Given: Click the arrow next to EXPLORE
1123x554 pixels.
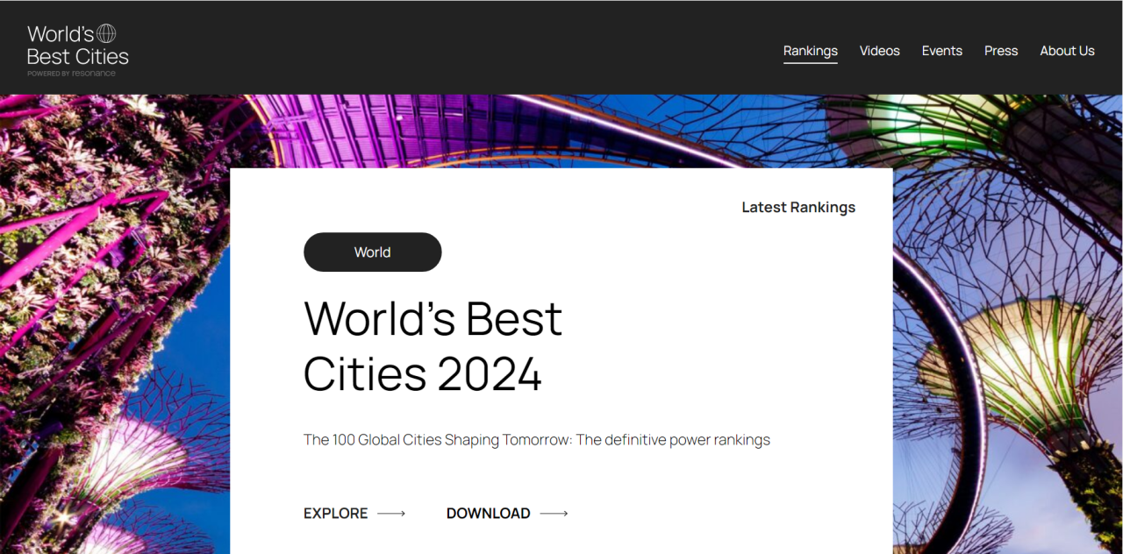Looking at the screenshot, I should tap(391, 514).
